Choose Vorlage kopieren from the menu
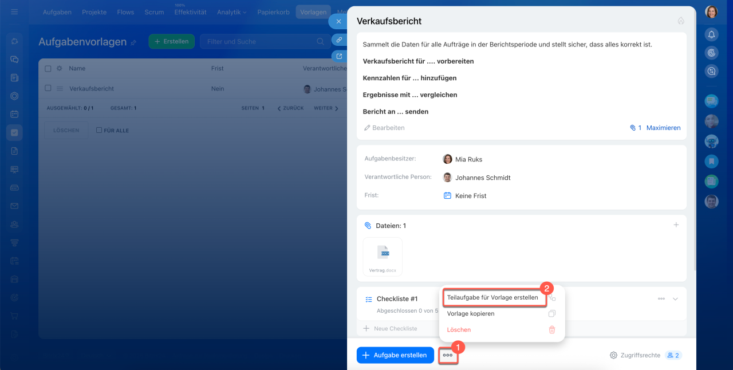 [471, 314]
